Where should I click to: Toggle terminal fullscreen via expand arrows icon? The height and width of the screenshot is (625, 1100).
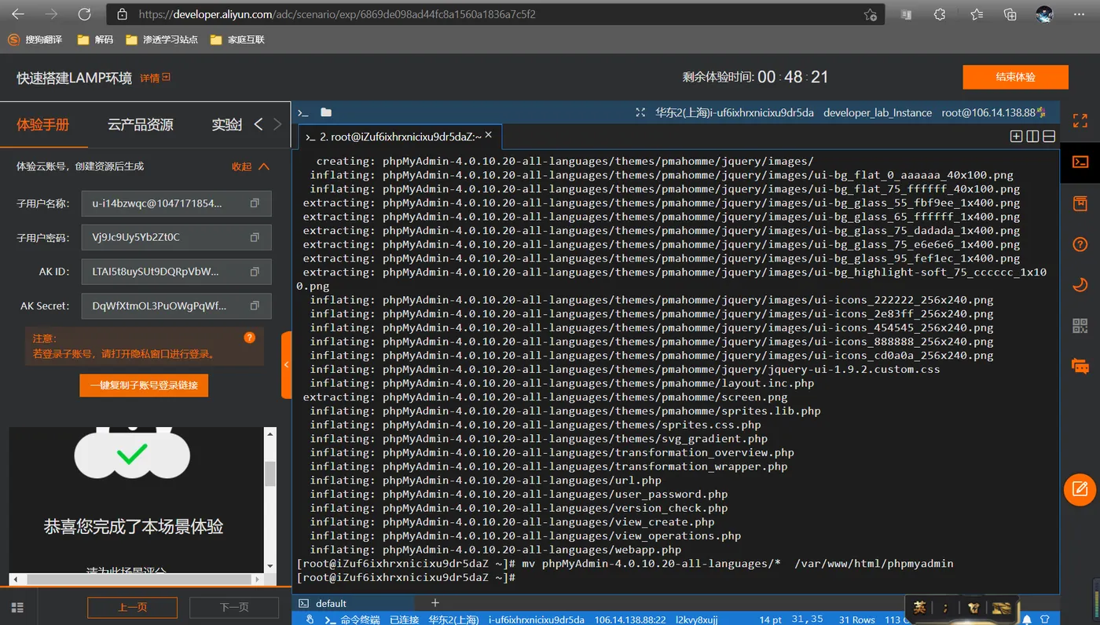tap(640, 112)
